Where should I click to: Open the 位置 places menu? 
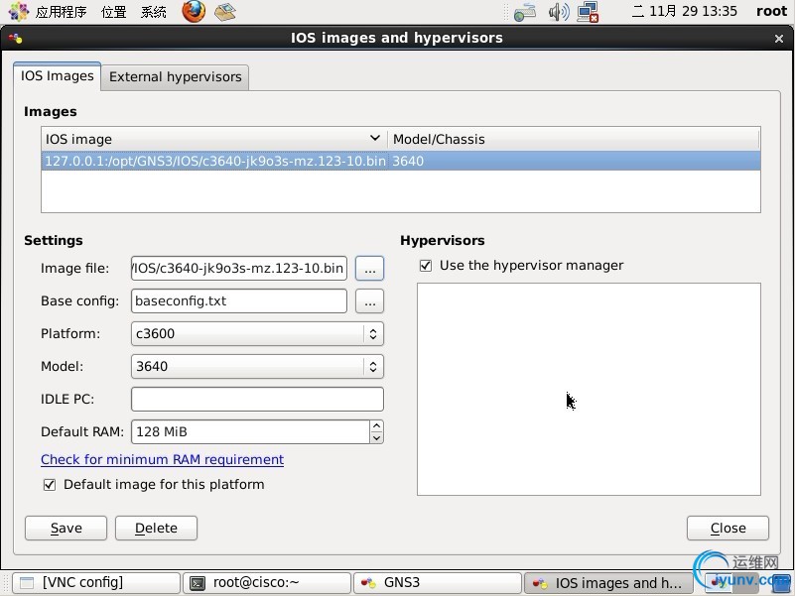(113, 12)
